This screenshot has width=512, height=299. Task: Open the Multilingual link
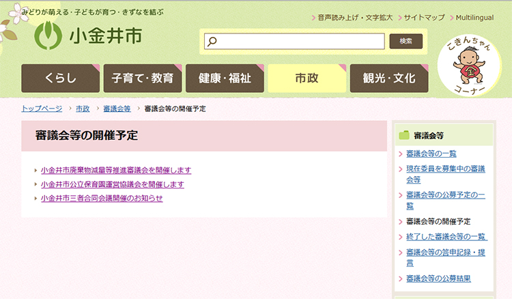tap(474, 18)
